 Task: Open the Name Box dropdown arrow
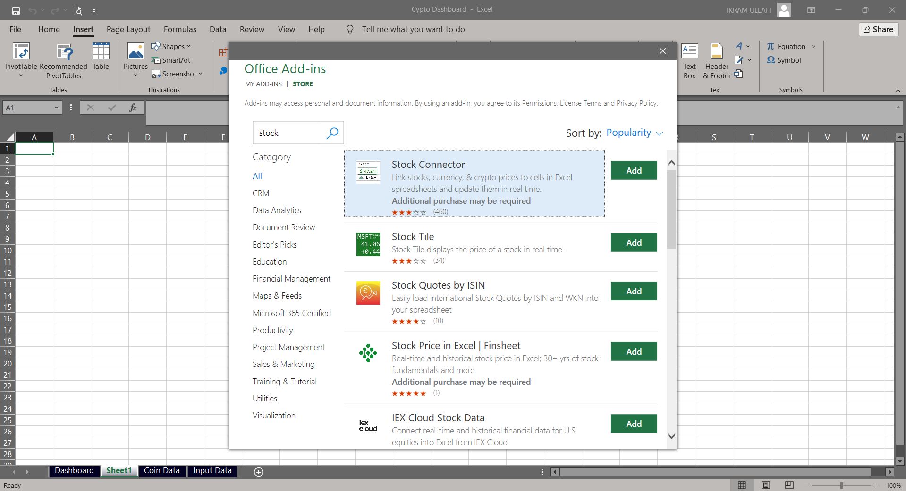click(x=56, y=108)
